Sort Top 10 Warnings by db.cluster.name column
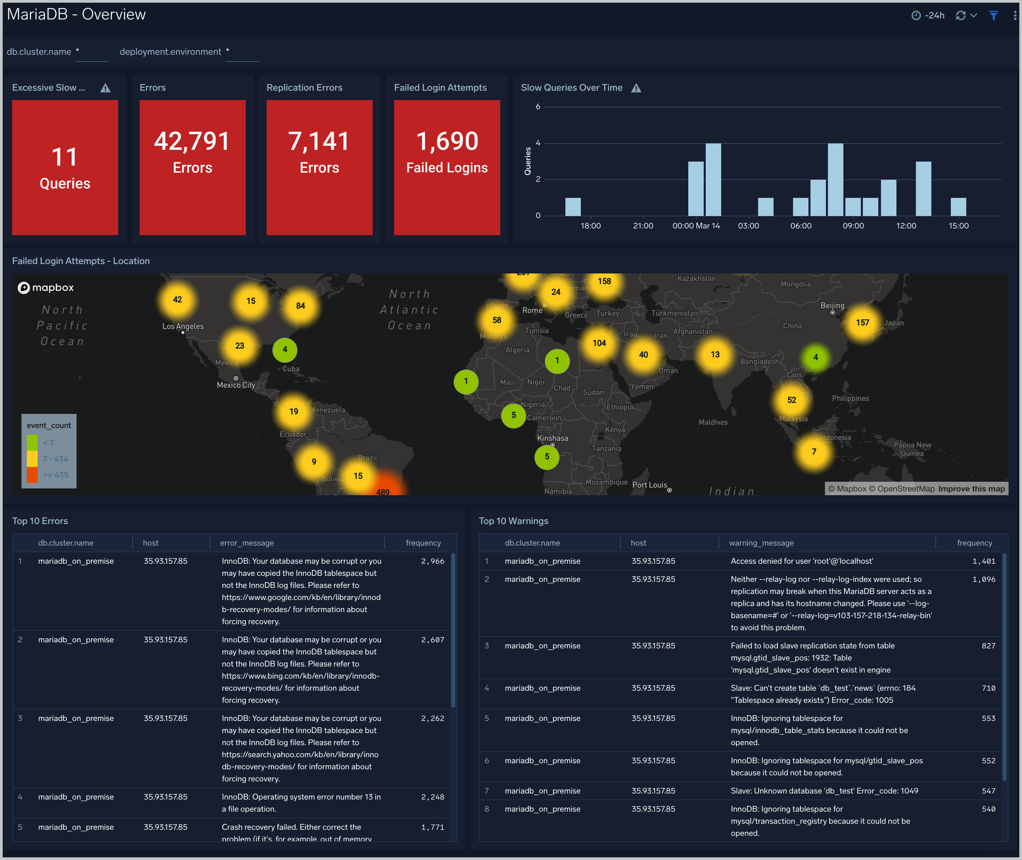 tap(532, 543)
